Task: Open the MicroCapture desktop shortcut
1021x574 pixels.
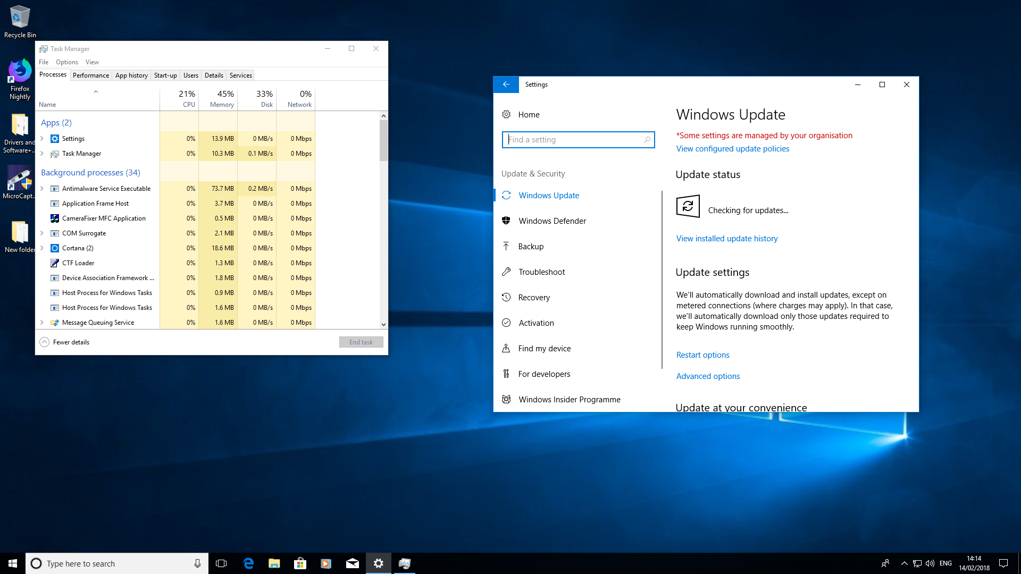Action: [x=20, y=182]
